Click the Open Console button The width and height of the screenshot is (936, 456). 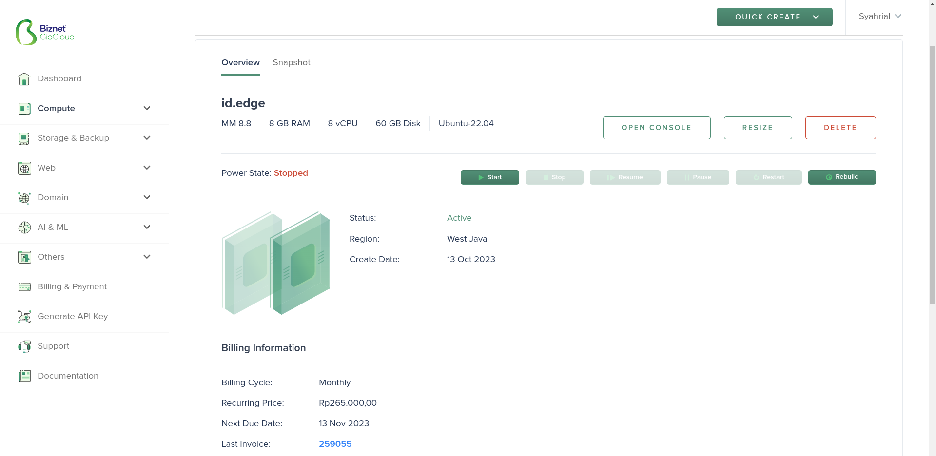657,128
